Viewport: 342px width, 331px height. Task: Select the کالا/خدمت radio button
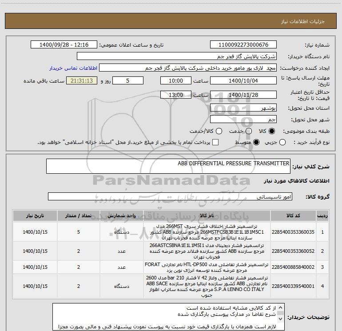(x=219, y=131)
